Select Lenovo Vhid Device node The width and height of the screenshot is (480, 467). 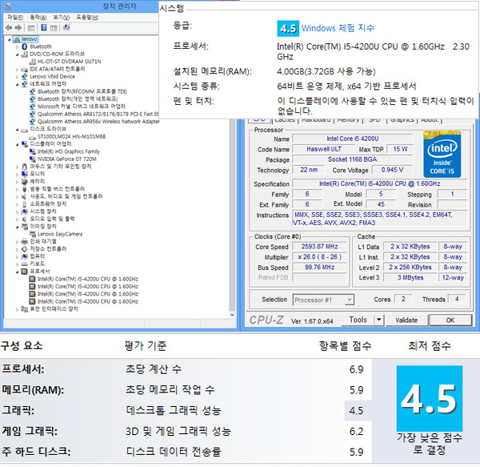pyautogui.click(x=52, y=77)
